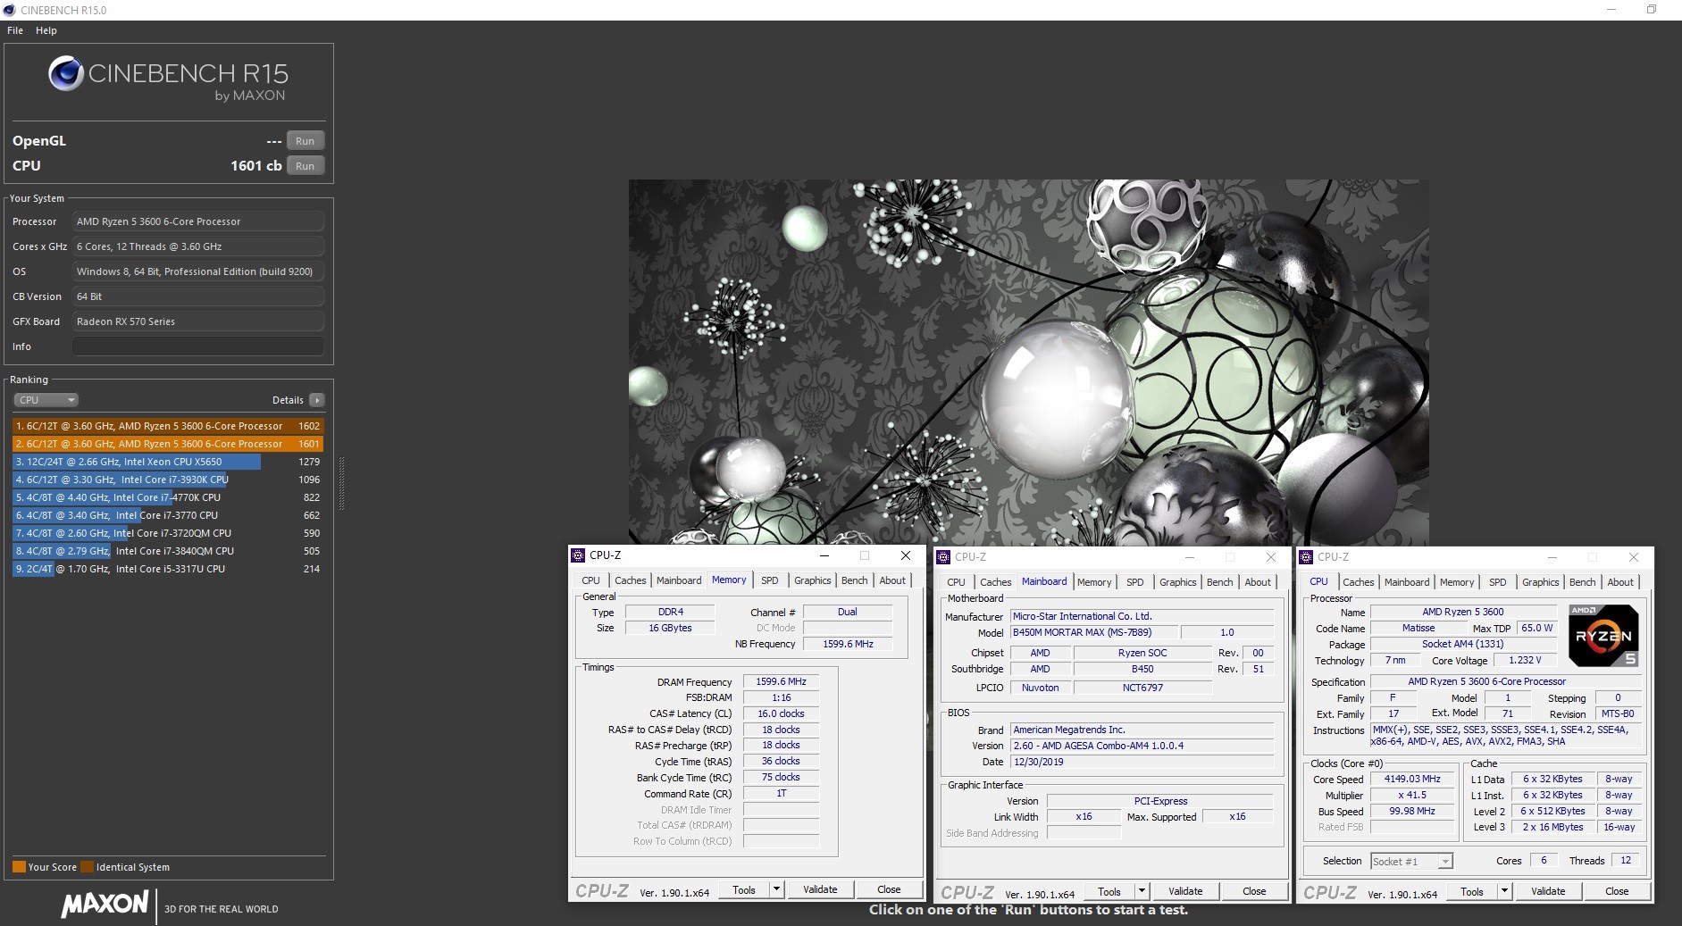This screenshot has height=926, width=1682.
Task: Open the Help menu
Action: (46, 30)
